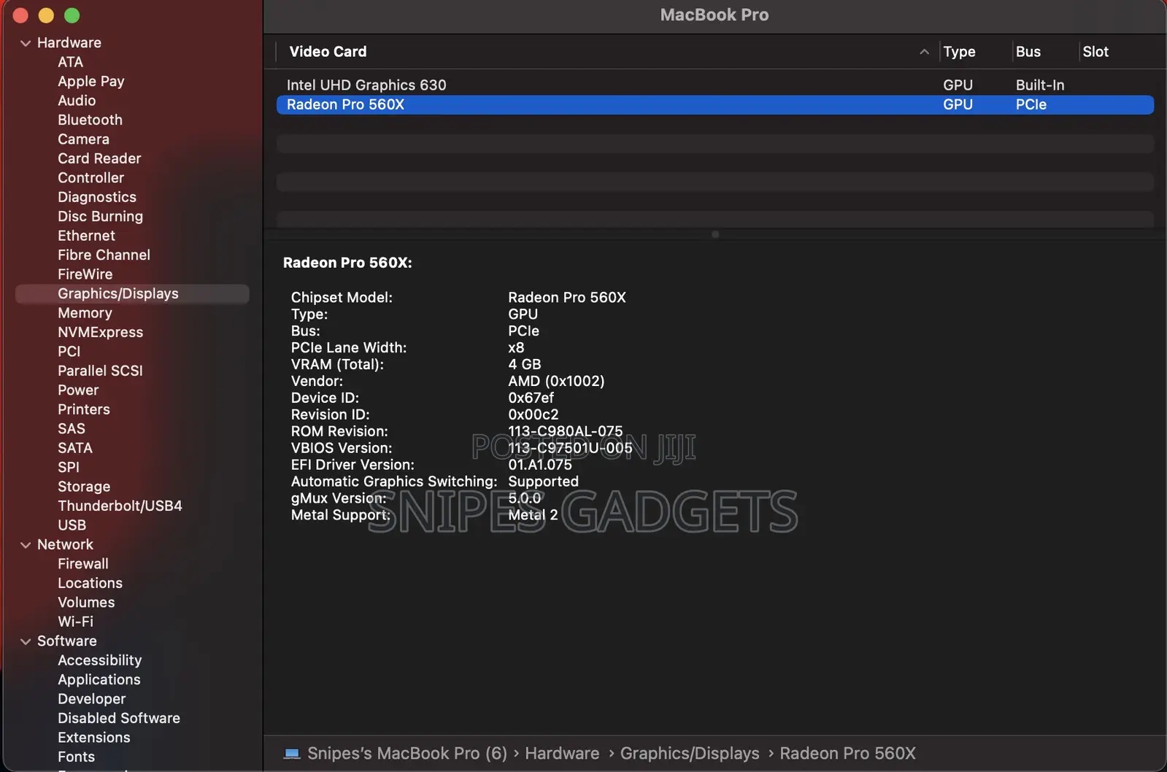1167x772 pixels.
Task: Sort by the Slot column header
Action: tap(1095, 52)
